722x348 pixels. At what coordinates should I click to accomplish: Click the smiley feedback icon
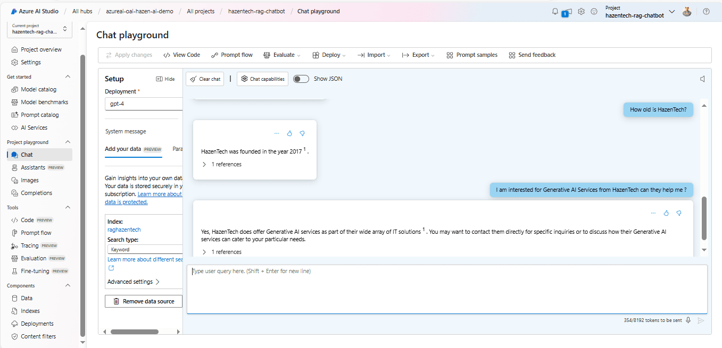tap(594, 11)
